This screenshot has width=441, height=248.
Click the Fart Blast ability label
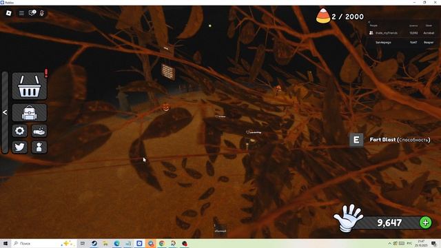[x=400, y=140]
